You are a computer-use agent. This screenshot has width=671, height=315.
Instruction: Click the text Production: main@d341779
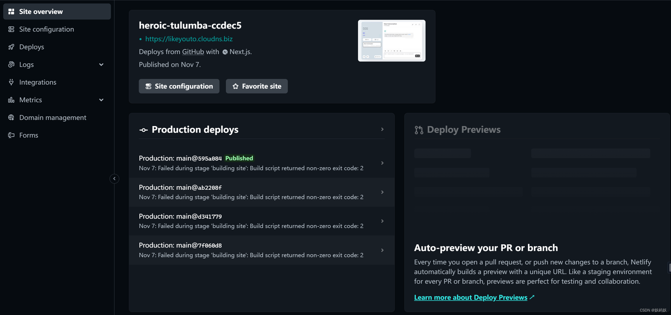click(180, 216)
